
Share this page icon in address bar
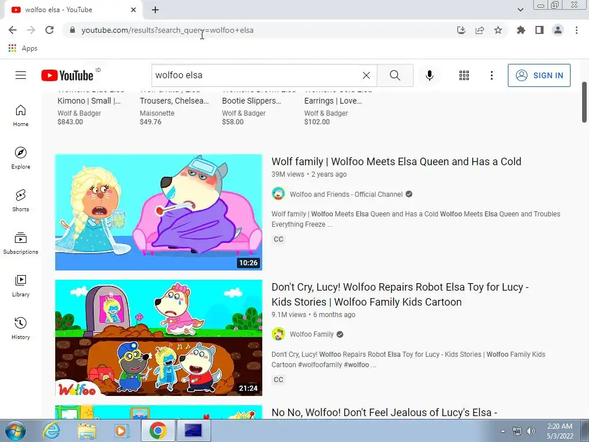(479, 30)
